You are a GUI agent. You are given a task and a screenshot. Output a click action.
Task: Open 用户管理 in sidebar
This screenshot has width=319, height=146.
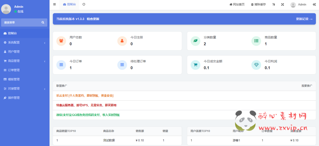pyautogui.click(x=25, y=52)
